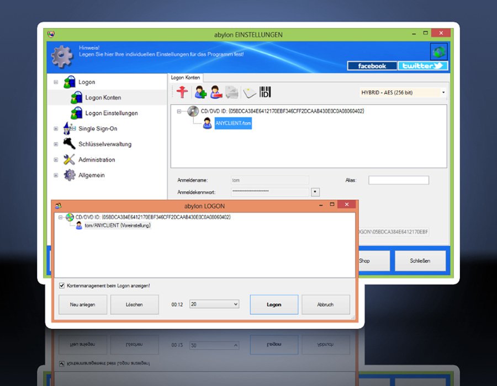Click CD/DVD ID text in settings tree
Image resolution: width=497 pixels, height=386 pixels.
(282, 111)
